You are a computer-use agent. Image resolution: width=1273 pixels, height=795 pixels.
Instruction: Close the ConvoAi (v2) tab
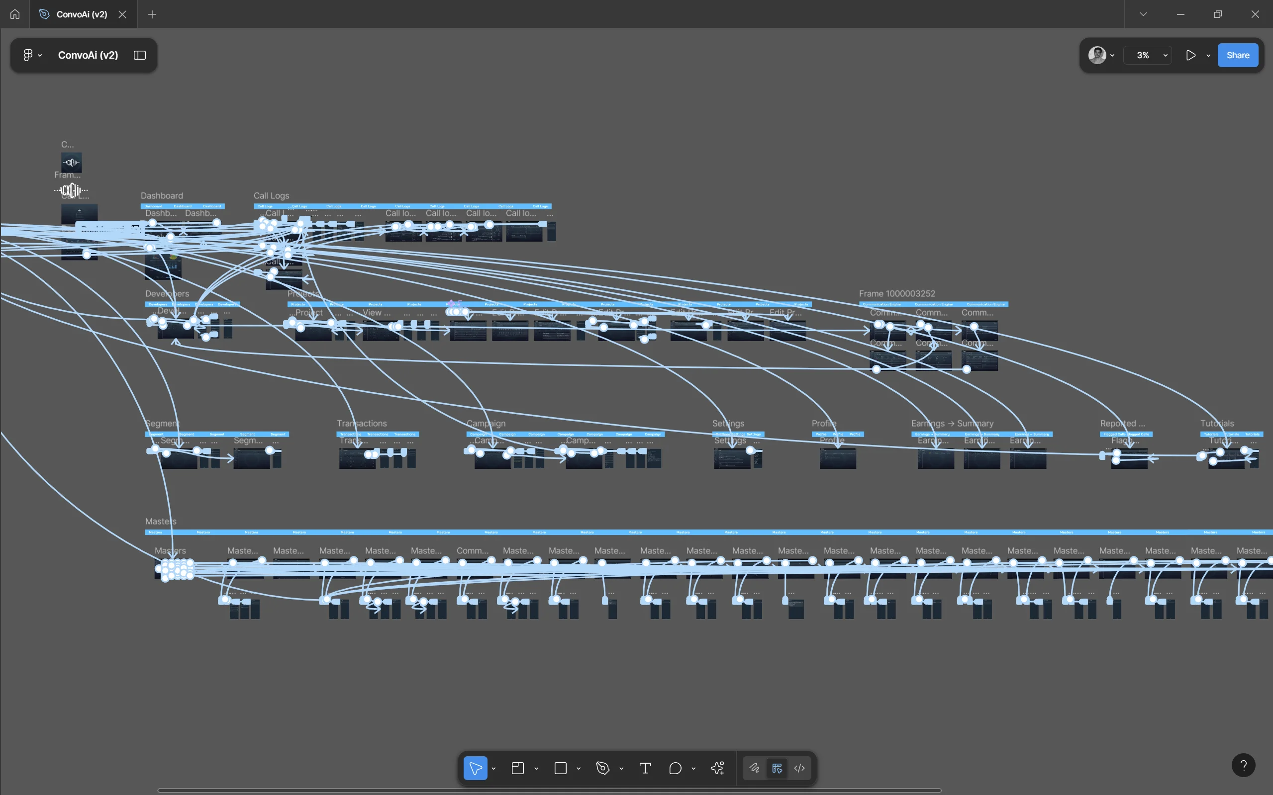pos(122,14)
